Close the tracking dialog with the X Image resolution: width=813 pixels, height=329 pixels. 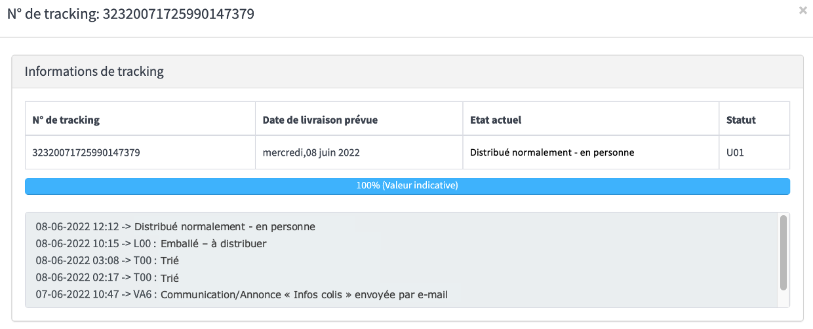click(803, 10)
